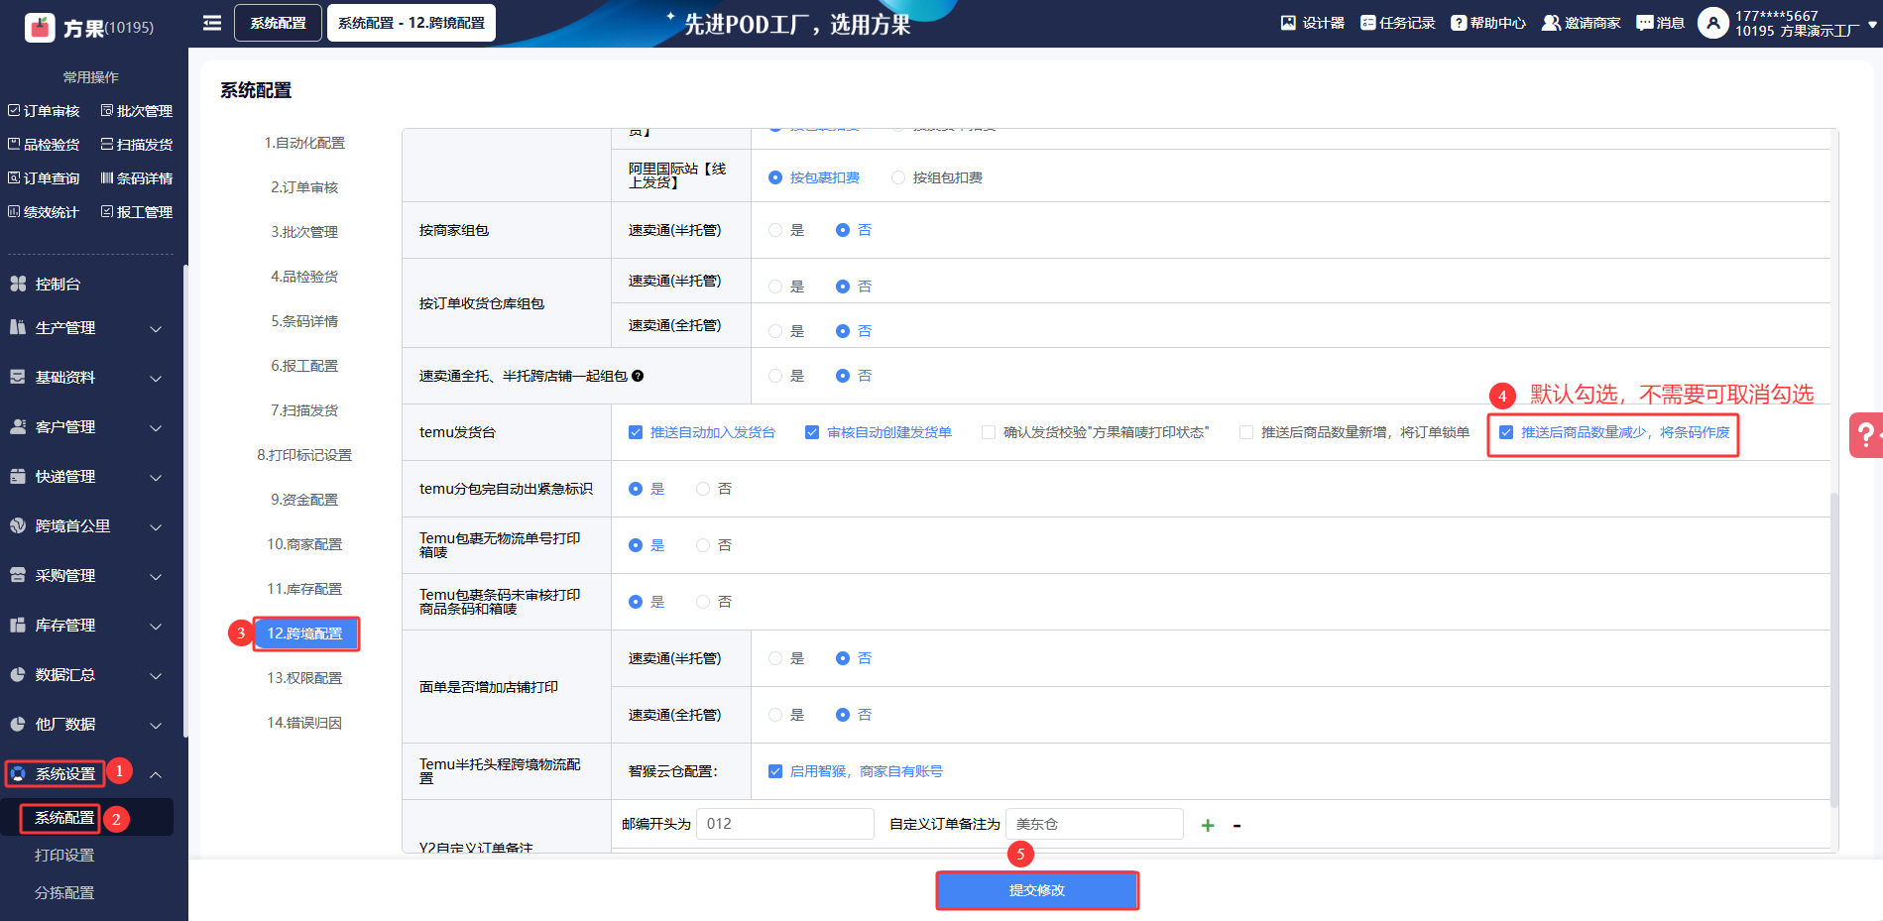Collapse the 系统设置 sidebar menu
The width and height of the screenshot is (1883, 921).
156,774
